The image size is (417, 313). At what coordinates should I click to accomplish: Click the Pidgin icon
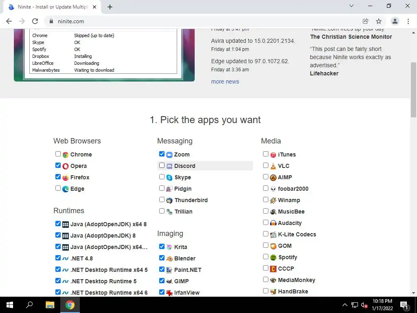(169, 189)
